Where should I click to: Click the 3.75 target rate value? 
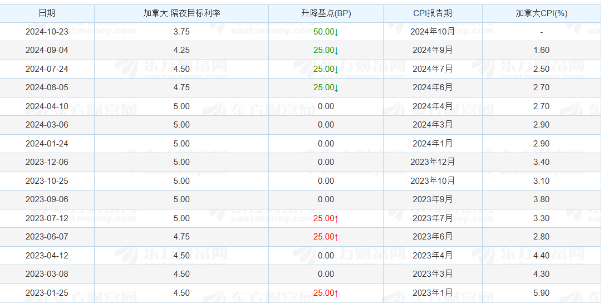[181, 32]
